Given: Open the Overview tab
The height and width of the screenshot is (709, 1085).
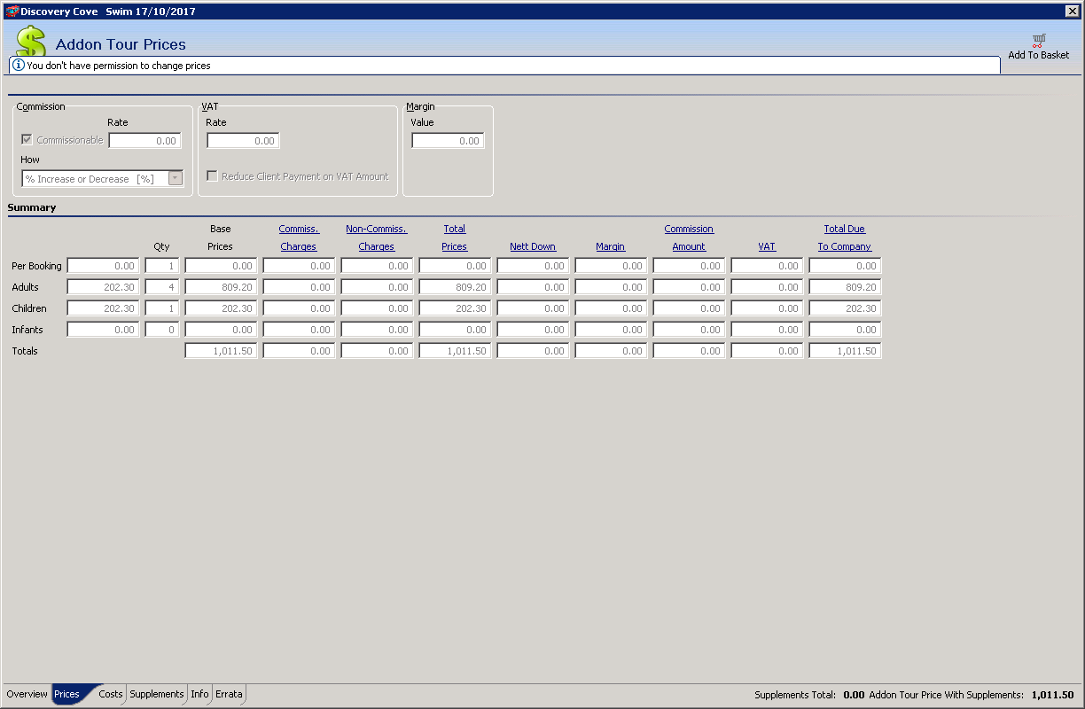Looking at the screenshot, I should tap(27, 694).
